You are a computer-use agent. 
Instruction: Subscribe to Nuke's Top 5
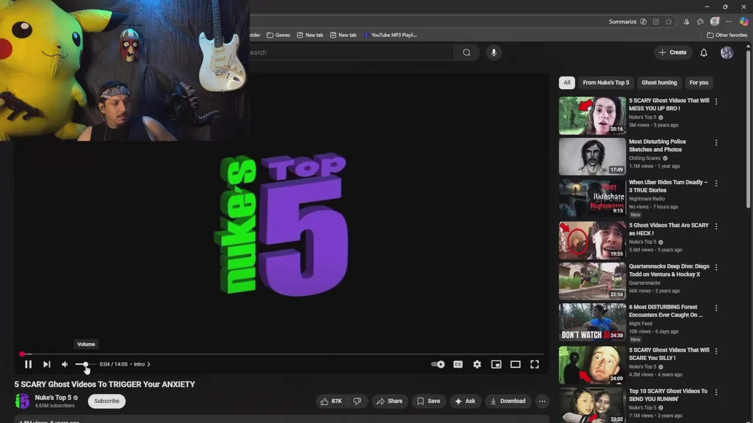(106, 401)
